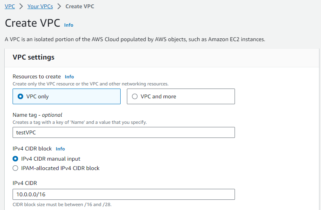Open Info beside IPv4 CIDR block
The height and width of the screenshot is (210, 321).
(x=60, y=149)
